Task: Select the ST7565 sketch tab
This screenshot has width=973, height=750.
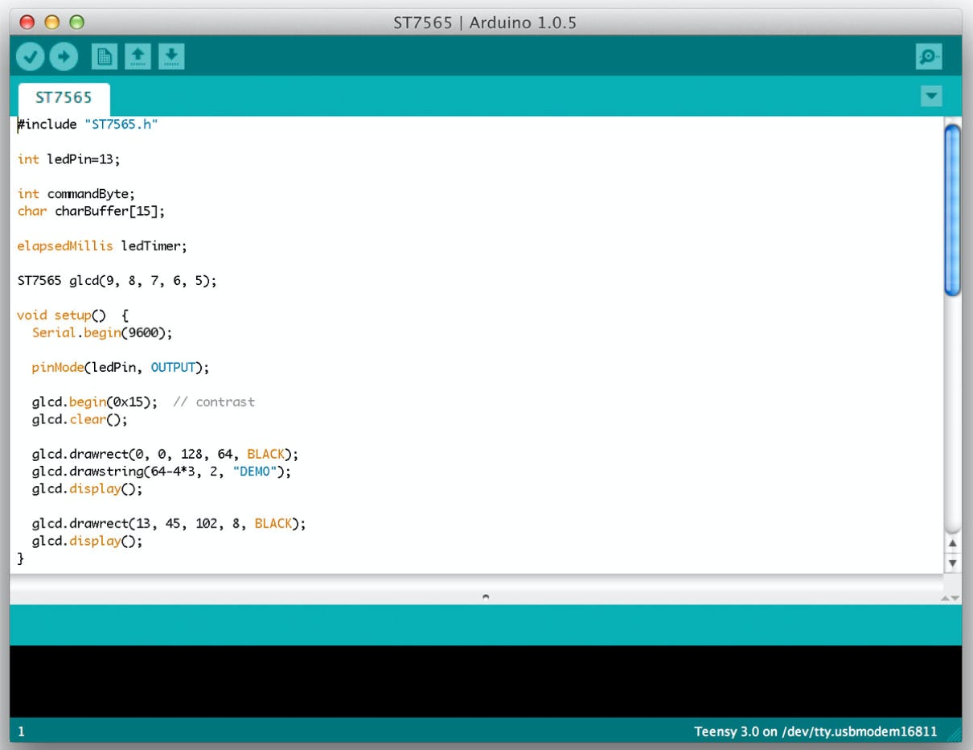Action: 64,97
